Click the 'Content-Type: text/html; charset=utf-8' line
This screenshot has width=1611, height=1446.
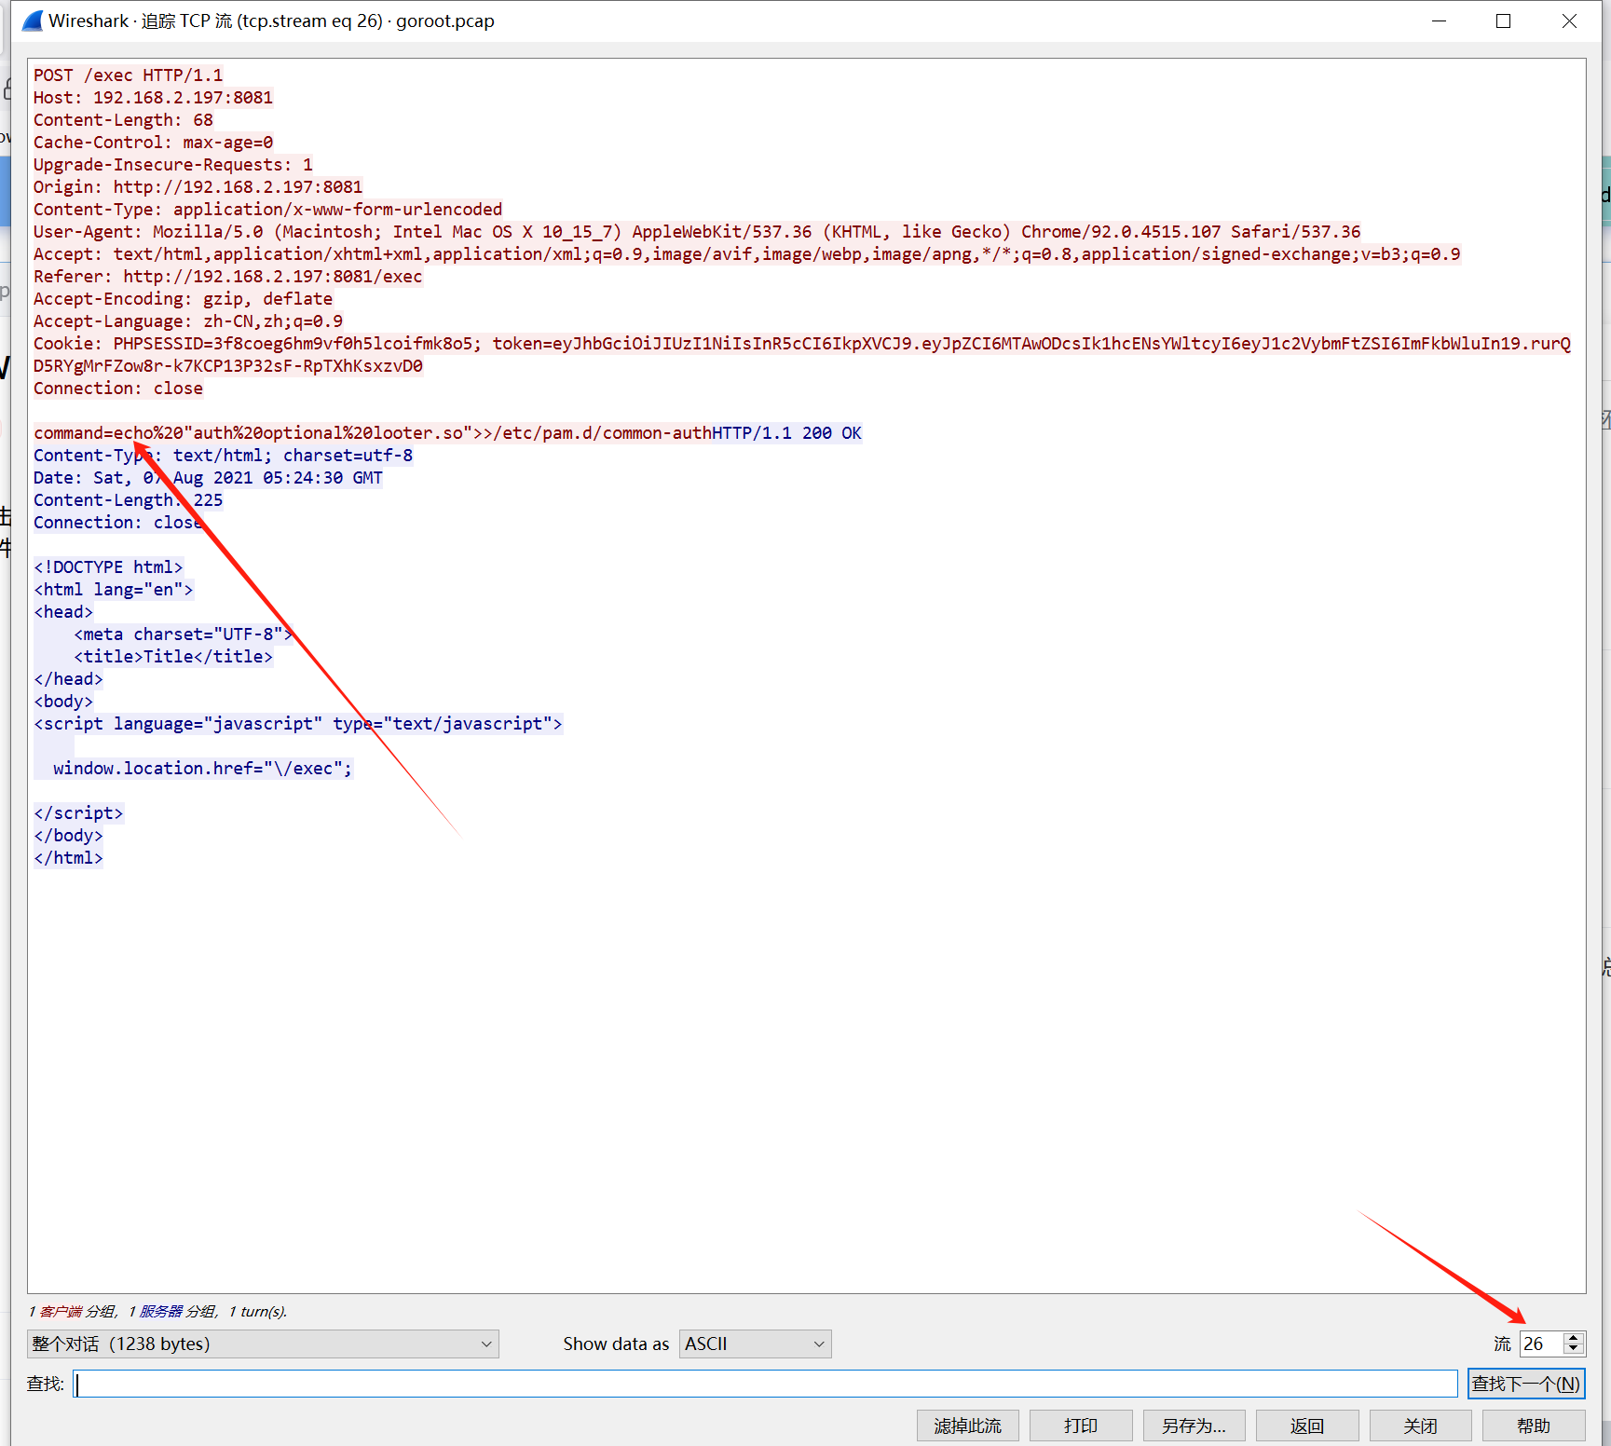(x=224, y=456)
